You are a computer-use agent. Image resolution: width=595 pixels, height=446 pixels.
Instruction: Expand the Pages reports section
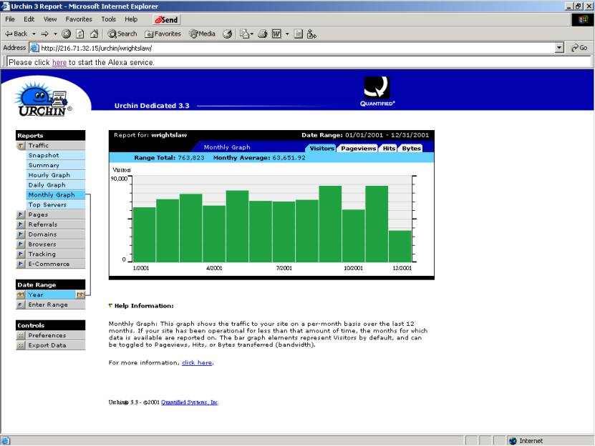[x=21, y=214]
